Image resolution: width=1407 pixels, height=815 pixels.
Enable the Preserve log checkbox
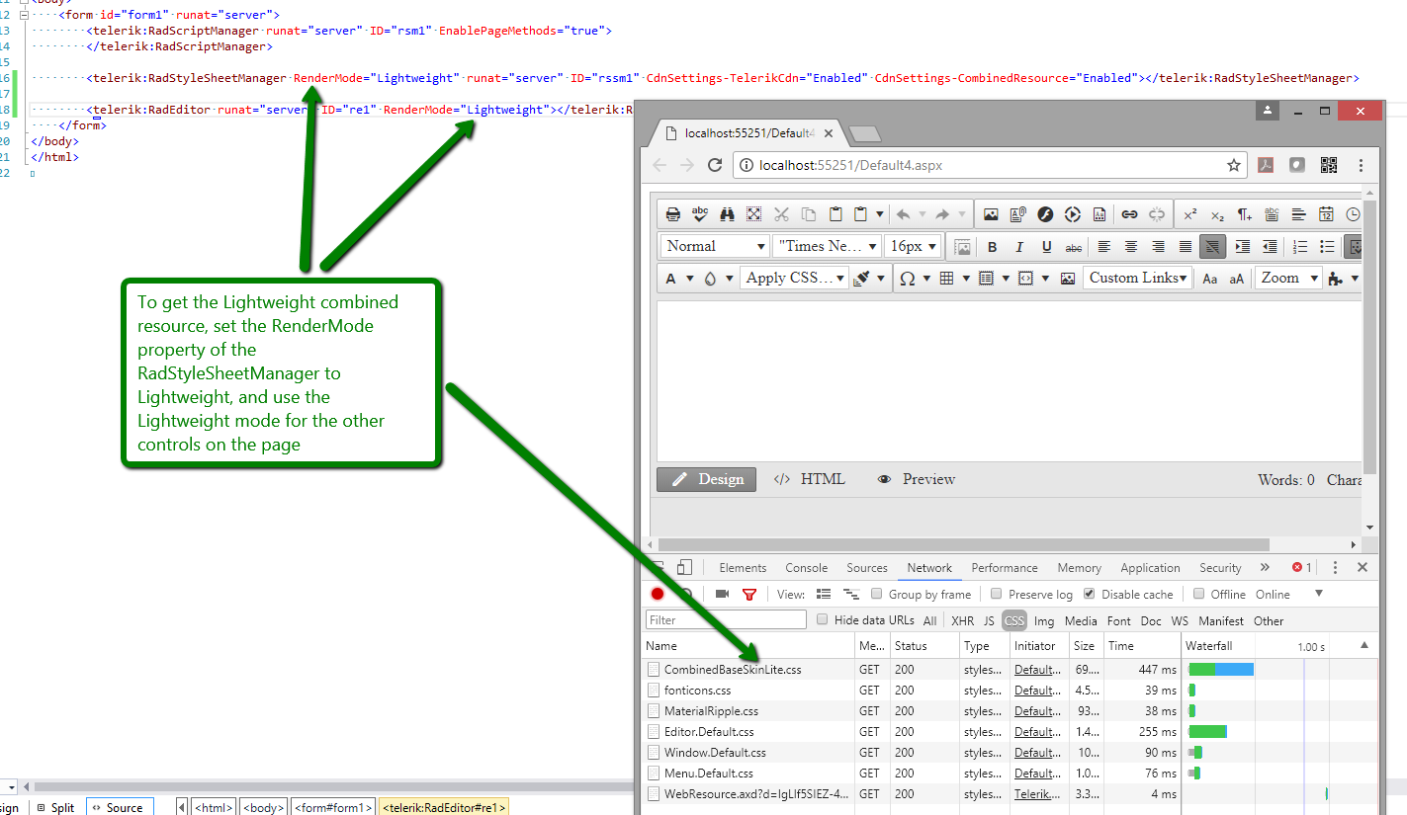pyautogui.click(x=997, y=594)
